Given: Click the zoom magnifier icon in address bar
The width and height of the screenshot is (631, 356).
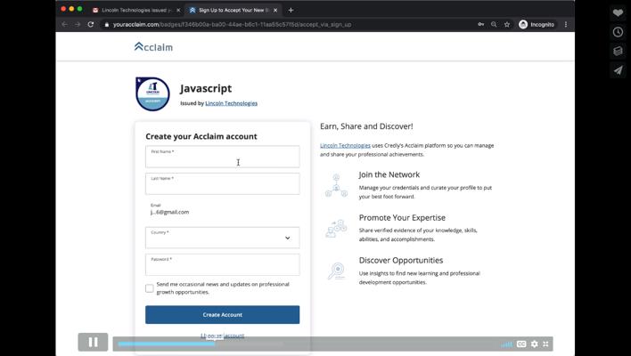Looking at the screenshot, I should click(x=494, y=25).
